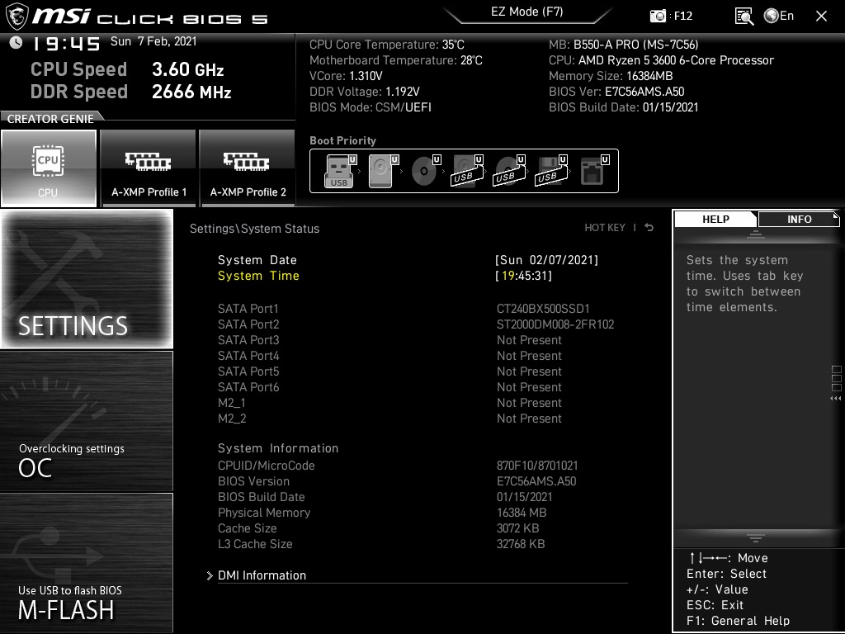The image size is (845, 634).
Task: Select the CD/DVD disc boot device icon
Action: [424, 171]
